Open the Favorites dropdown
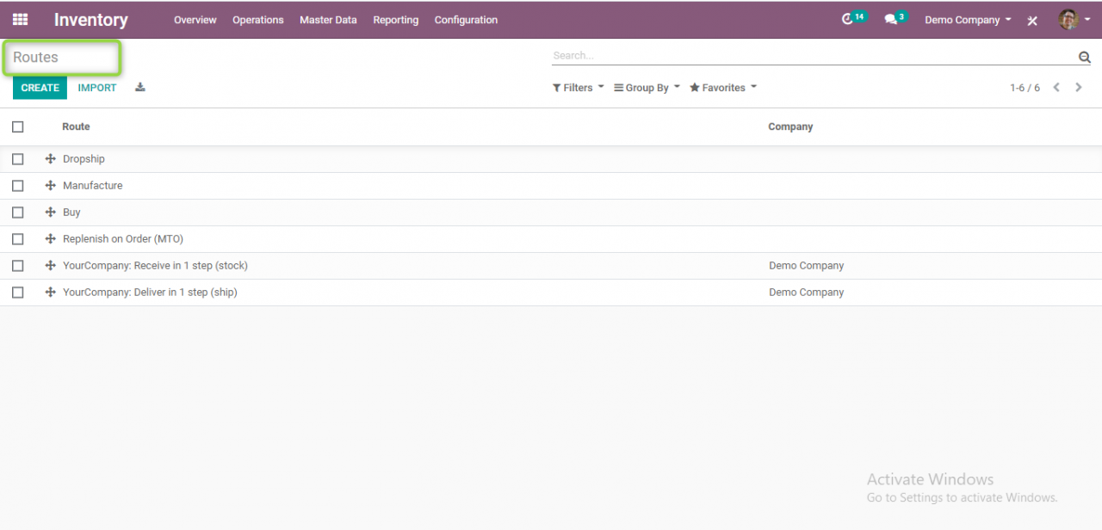This screenshot has height=530, width=1102. coord(722,87)
